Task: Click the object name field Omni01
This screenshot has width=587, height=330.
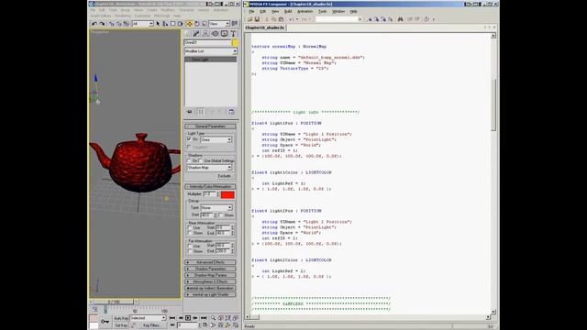Action: [207, 43]
